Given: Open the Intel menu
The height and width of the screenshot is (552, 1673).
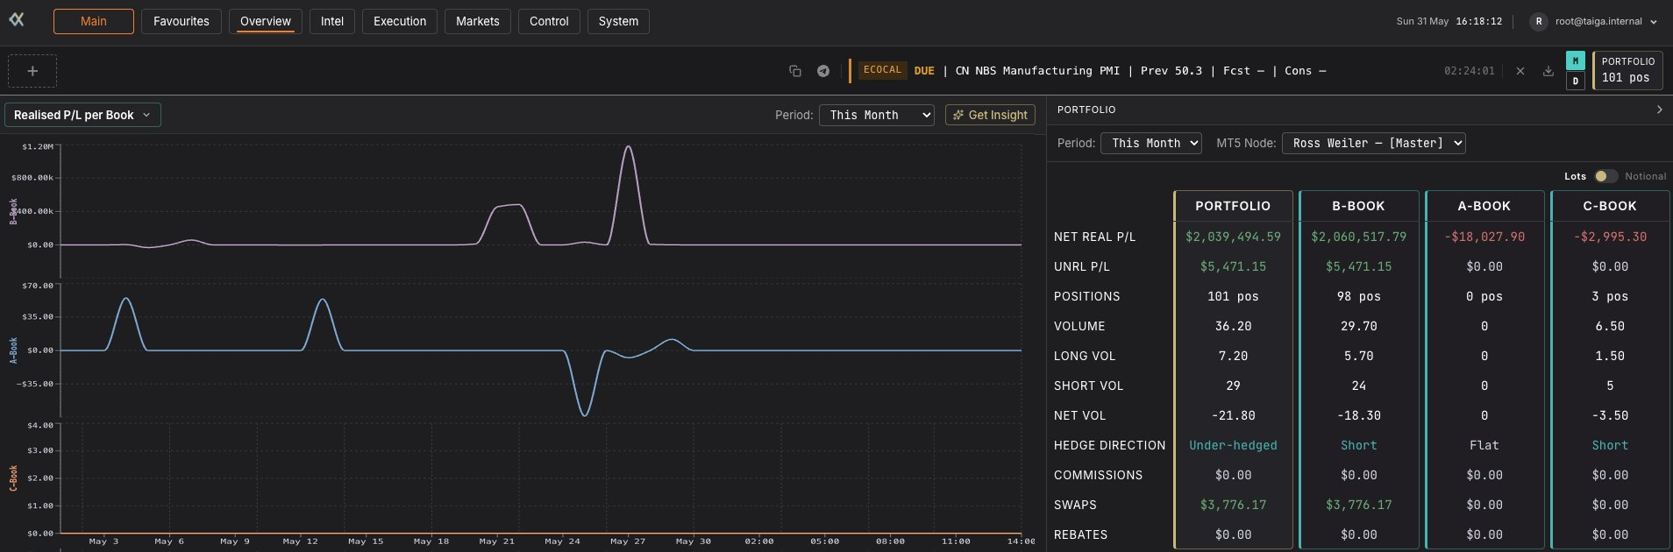Looking at the screenshot, I should point(332,21).
